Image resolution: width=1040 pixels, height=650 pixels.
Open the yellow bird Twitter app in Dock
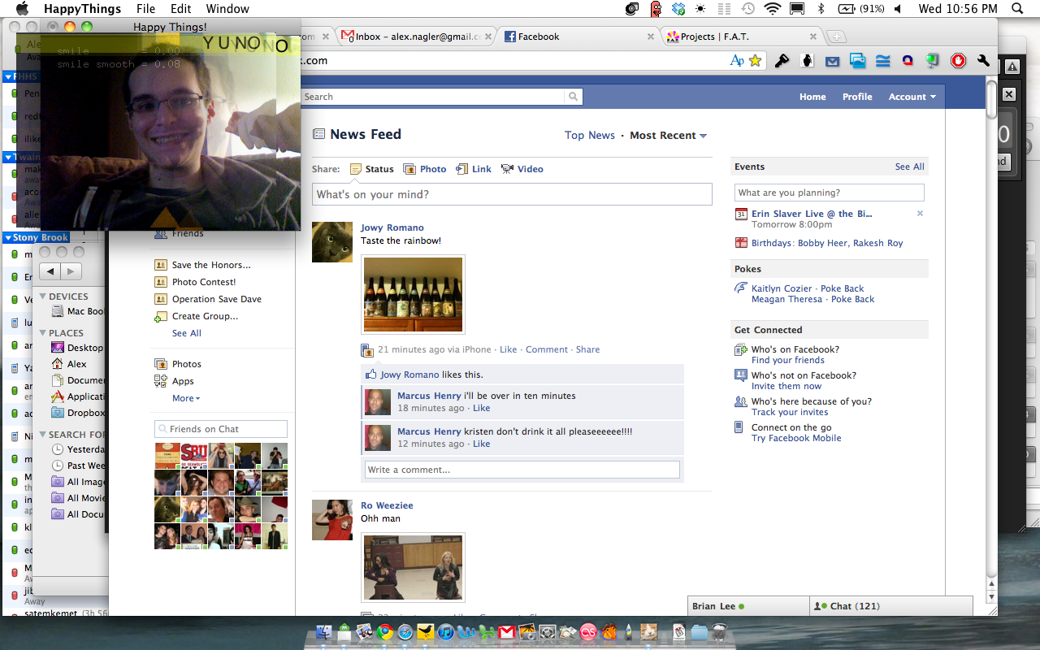click(x=425, y=632)
